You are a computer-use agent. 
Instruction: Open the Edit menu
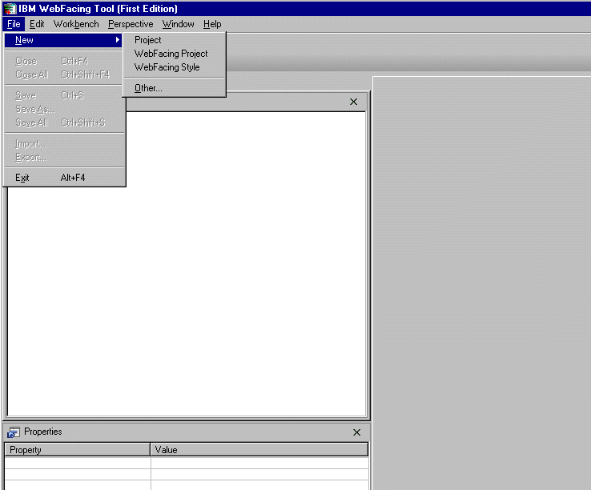tap(37, 24)
